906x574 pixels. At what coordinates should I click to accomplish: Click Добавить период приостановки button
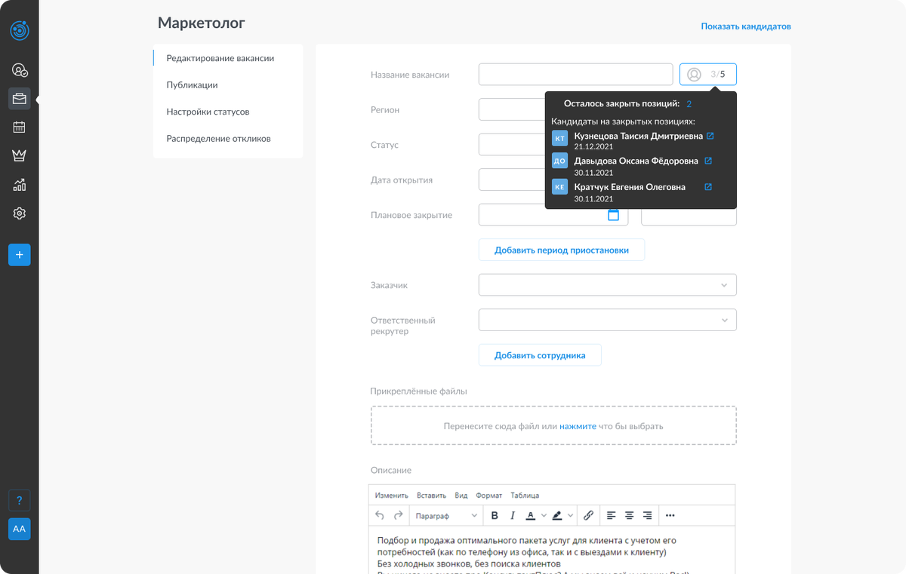562,250
